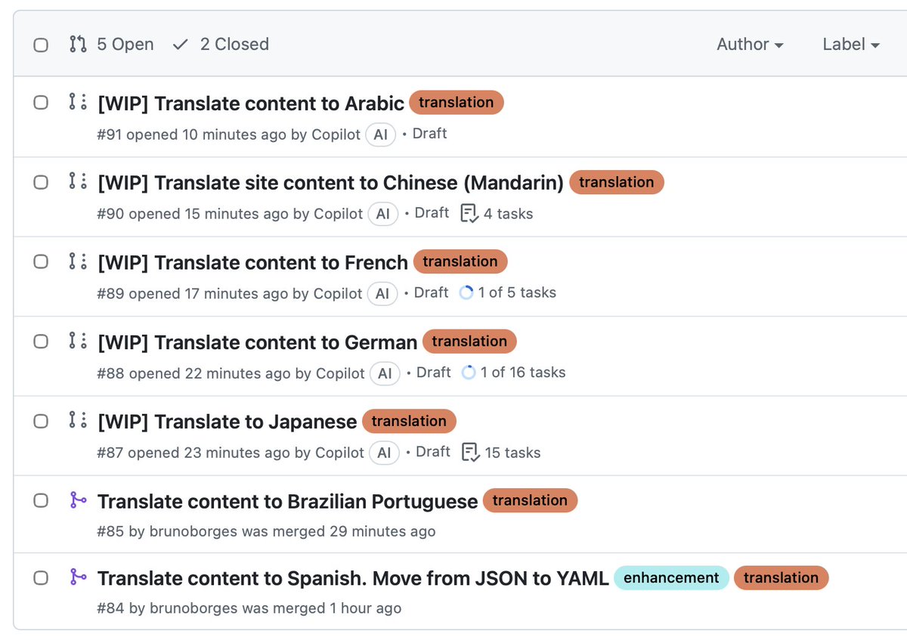
Task: Click merged icon for Spanish YAML PR
Action: point(78,577)
